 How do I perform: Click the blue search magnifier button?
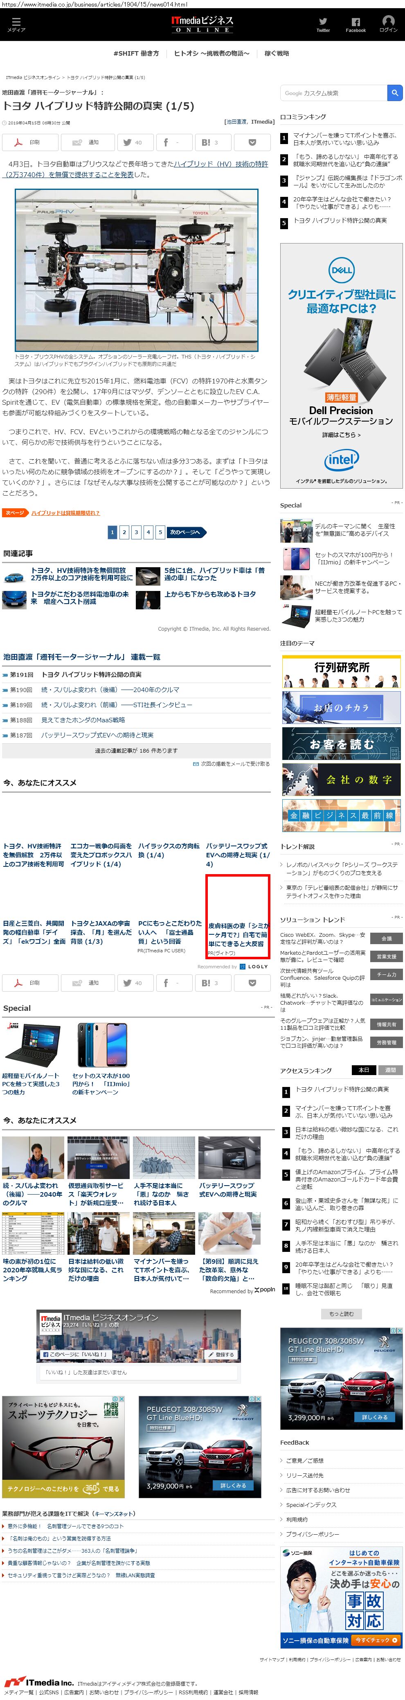[394, 93]
